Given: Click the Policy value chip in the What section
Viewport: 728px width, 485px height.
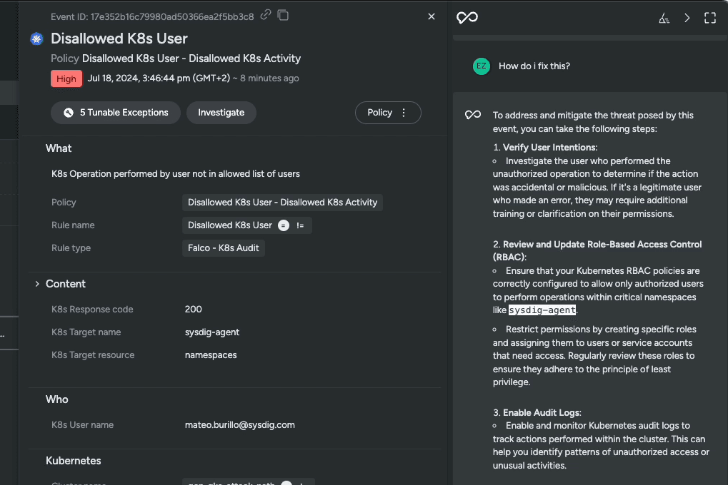Looking at the screenshot, I should 282,203.
